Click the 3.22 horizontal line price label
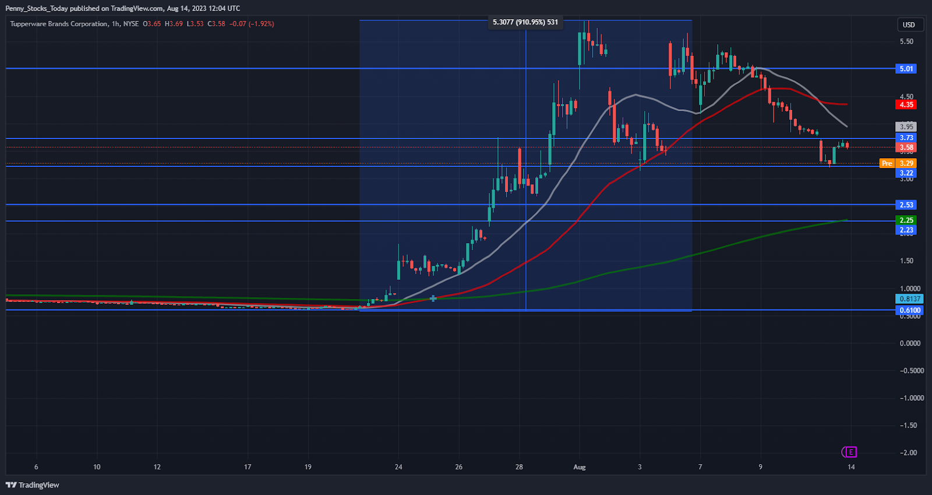 [x=906, y=173]
